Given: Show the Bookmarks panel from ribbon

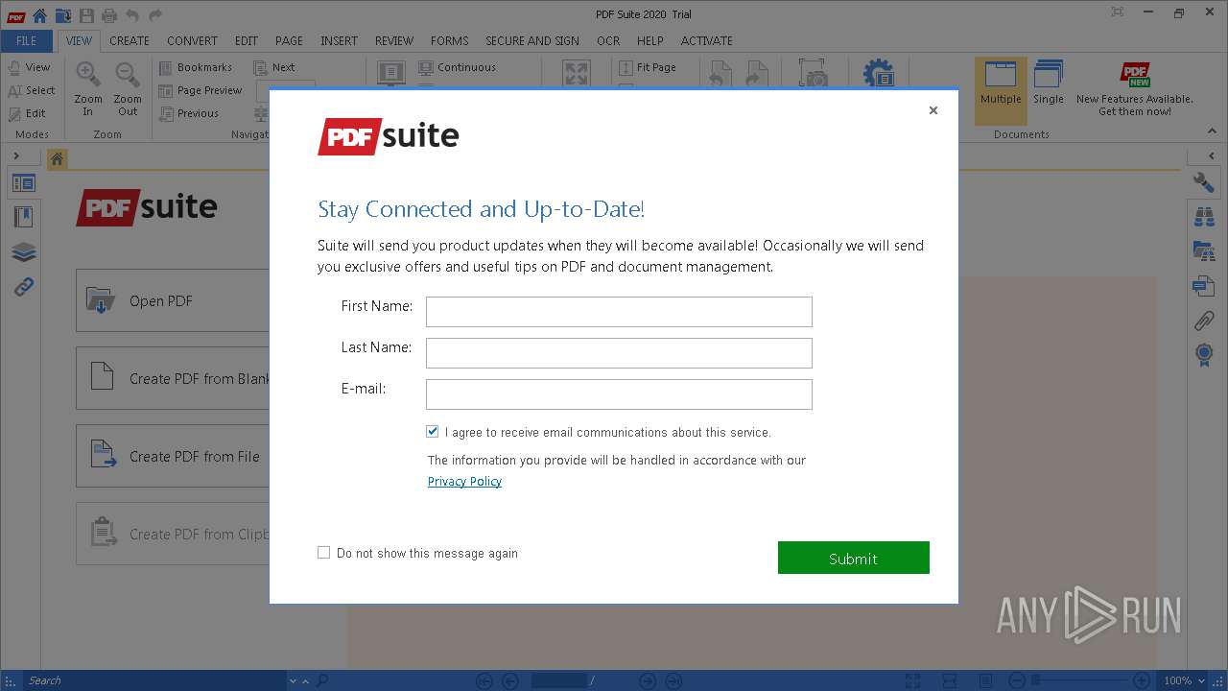Looking at the screenshot, I should [x=196, y=67].
